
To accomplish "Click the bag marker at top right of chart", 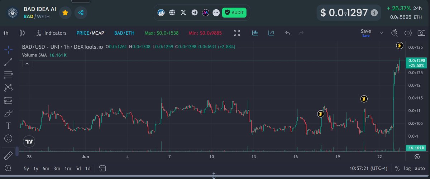I will coord(400,45).
